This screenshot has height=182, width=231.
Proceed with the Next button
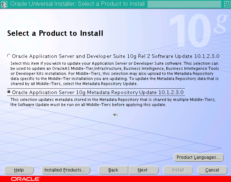click(x=144, y=170)
